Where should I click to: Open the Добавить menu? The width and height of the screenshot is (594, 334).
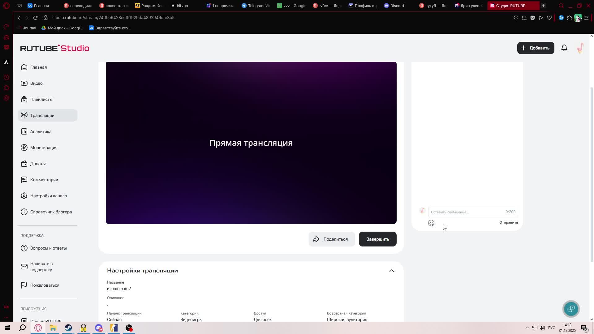(x=536, y=48)
